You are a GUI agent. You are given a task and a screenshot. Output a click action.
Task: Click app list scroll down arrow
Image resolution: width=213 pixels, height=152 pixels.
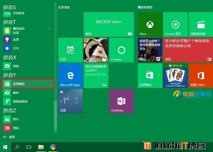[x=55, y=131]
